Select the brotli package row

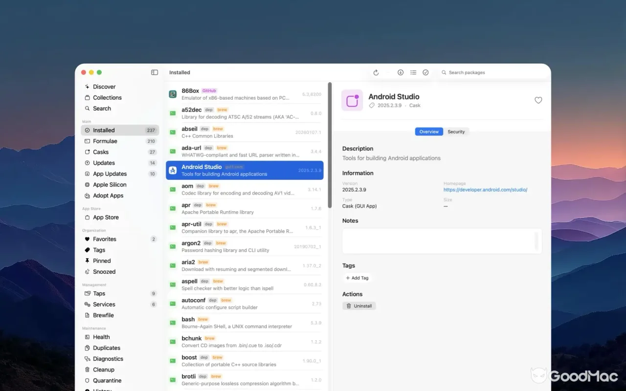pyautogui.click(x=245, y=380)
